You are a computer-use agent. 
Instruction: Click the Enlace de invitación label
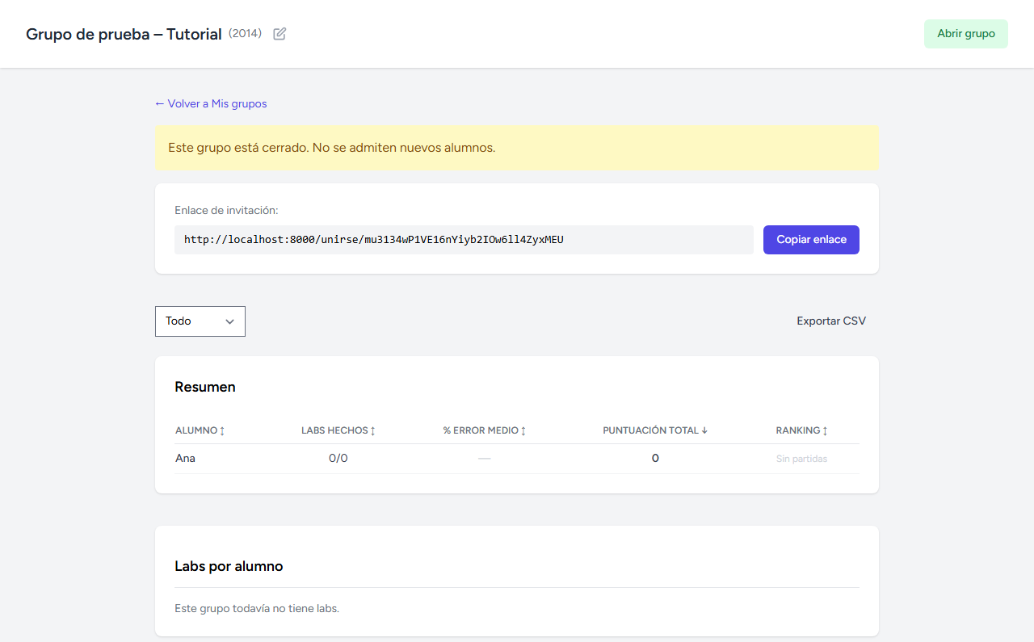(226, 210)
